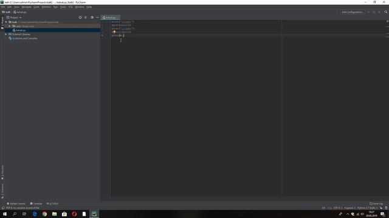Click the intention lightbulb in the editor
The image size is (389, 218).
(x=114, y=32)
